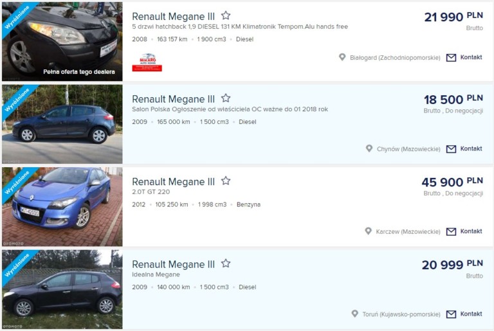Click the Kontakt link for the Chynów offer
Screen dimensions: 494x331
[471, 148]
